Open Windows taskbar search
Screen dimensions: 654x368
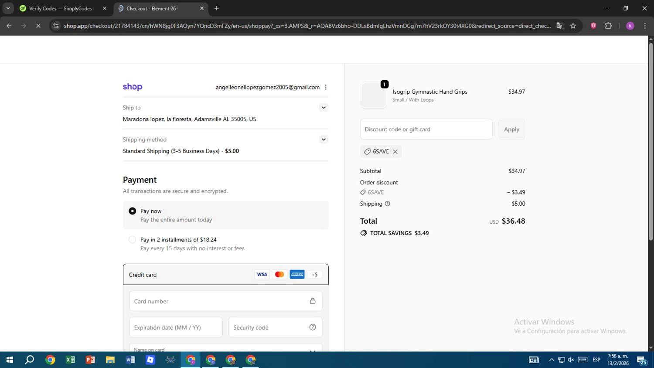[30, 360]
